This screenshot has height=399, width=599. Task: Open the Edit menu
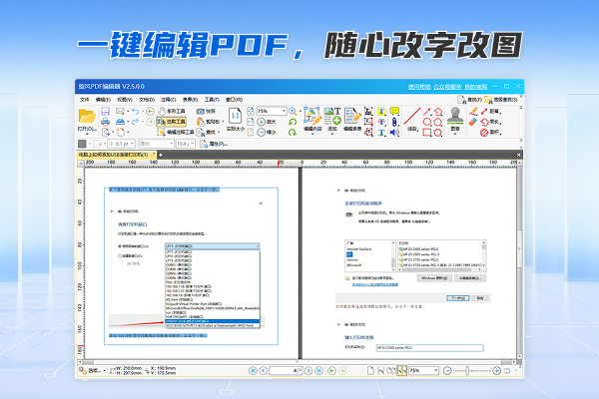103,100
